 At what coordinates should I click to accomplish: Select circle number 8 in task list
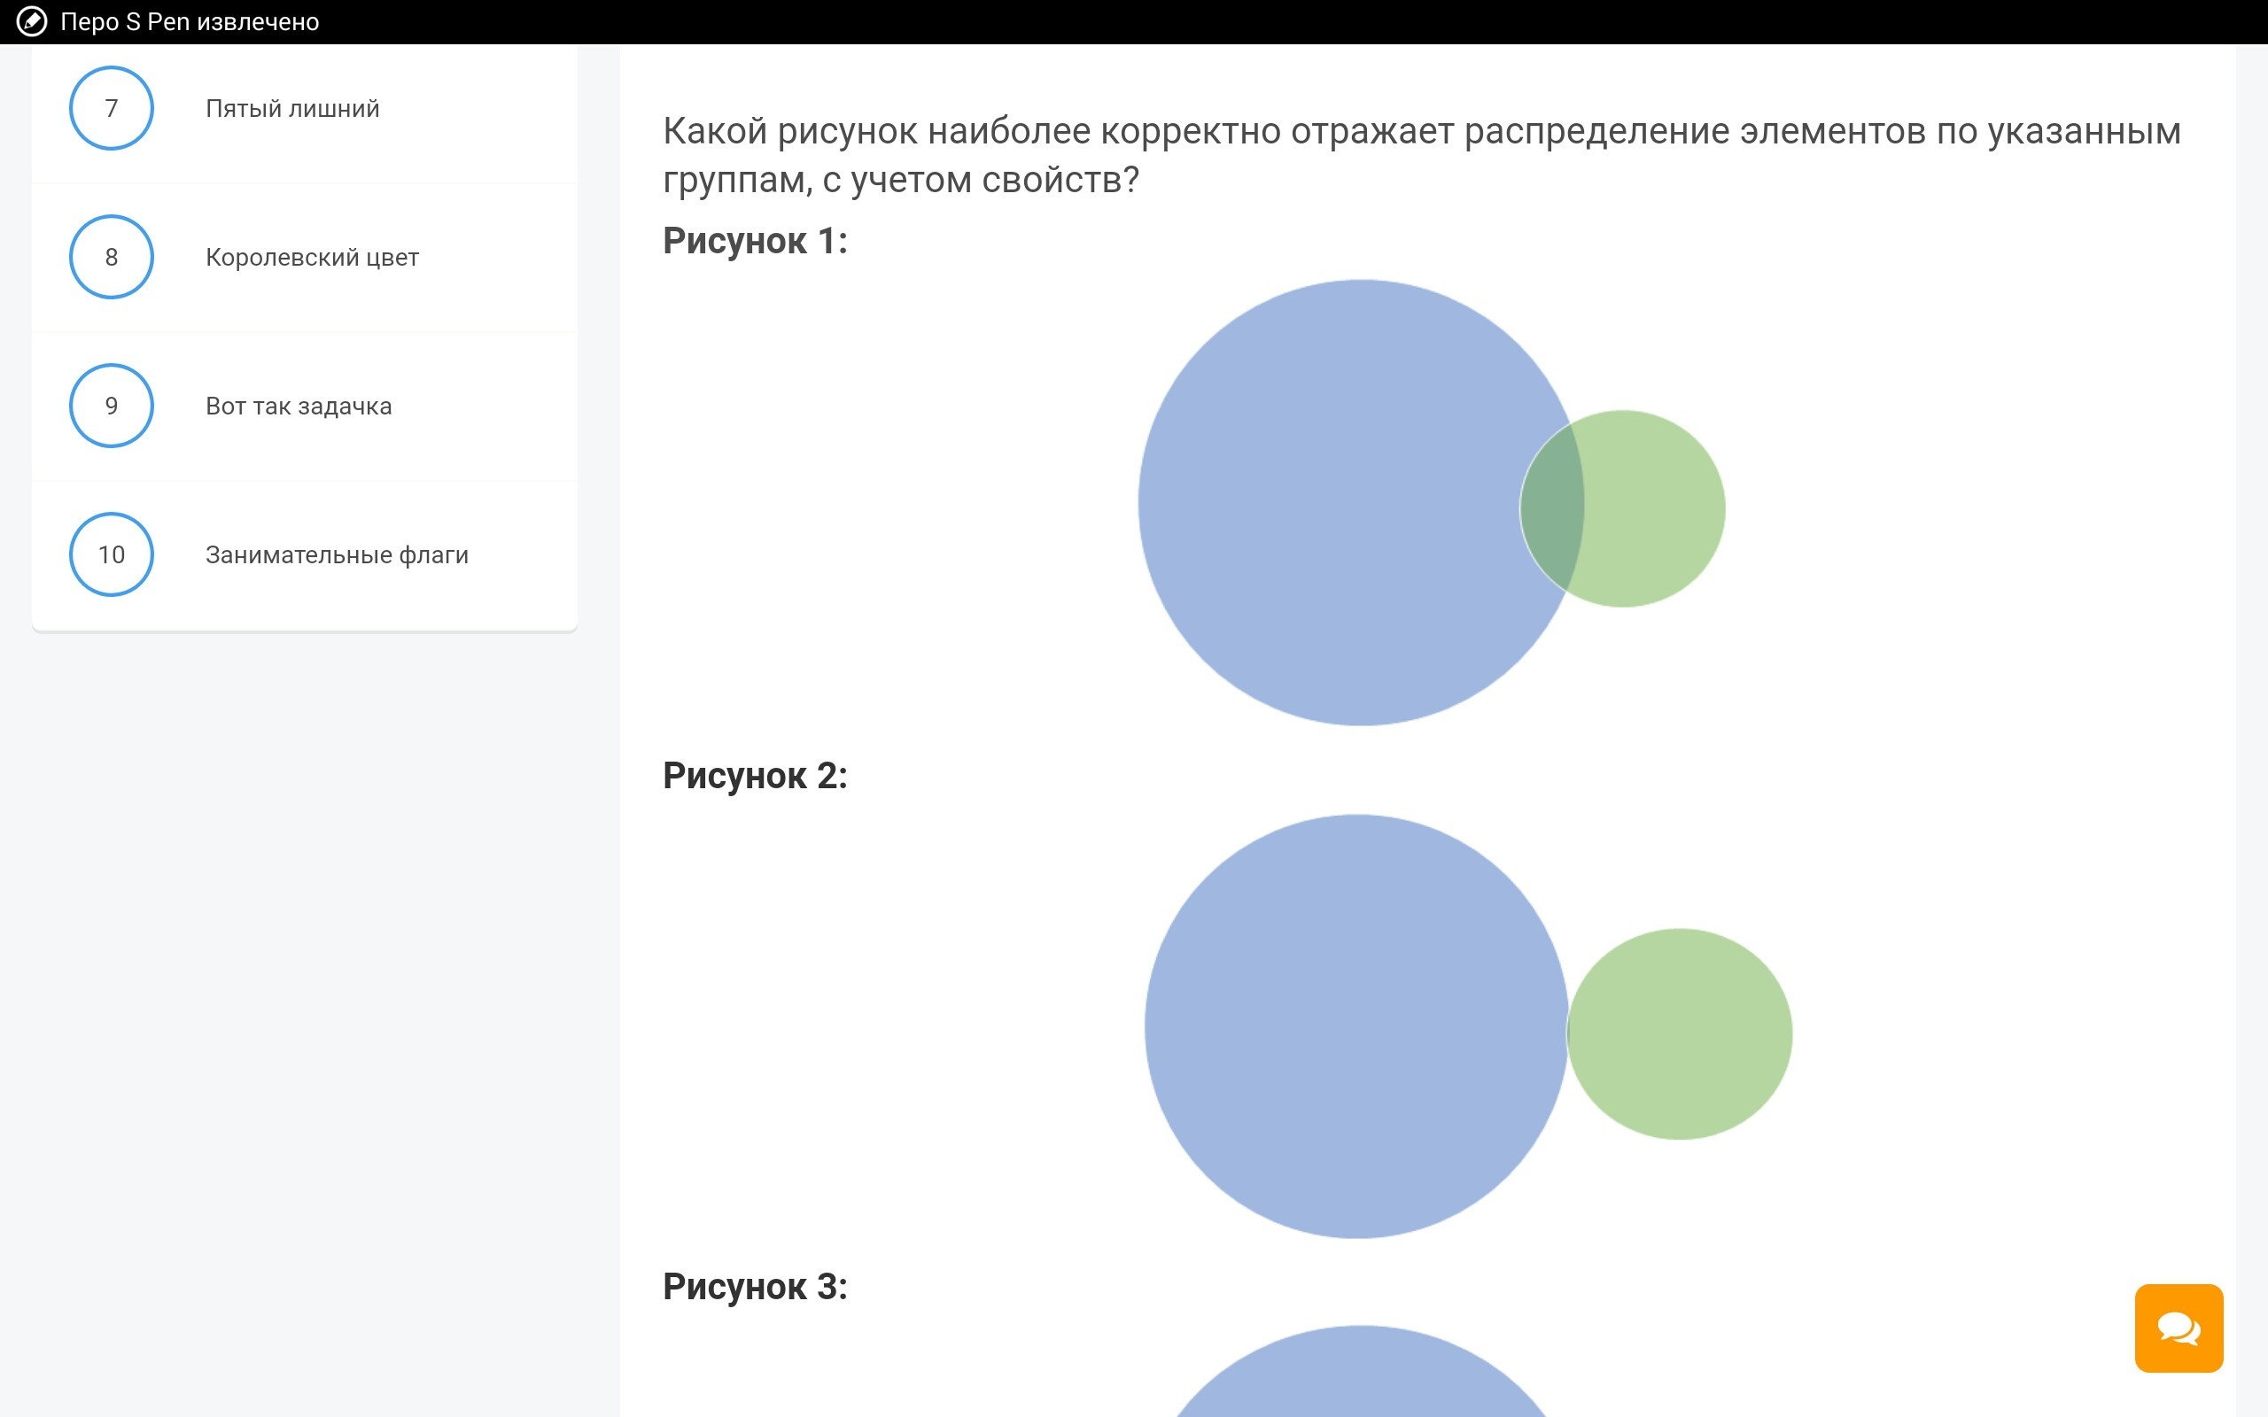coord(112,257)
